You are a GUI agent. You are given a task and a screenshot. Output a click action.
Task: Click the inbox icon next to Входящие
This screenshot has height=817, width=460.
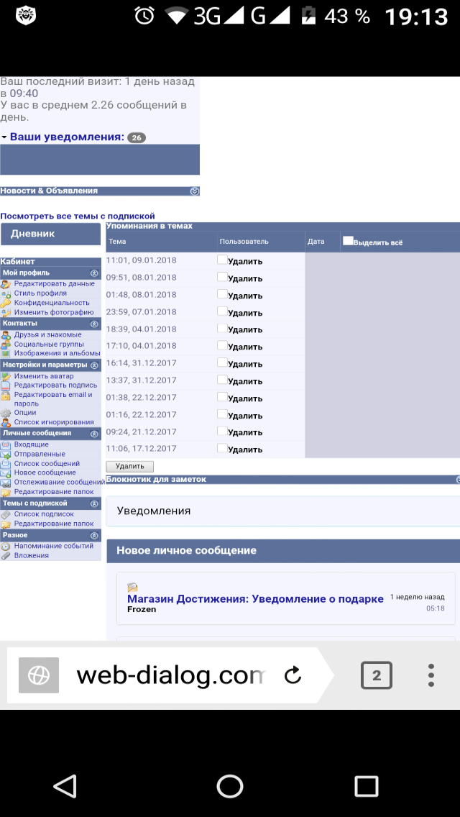tap(6, 445)
